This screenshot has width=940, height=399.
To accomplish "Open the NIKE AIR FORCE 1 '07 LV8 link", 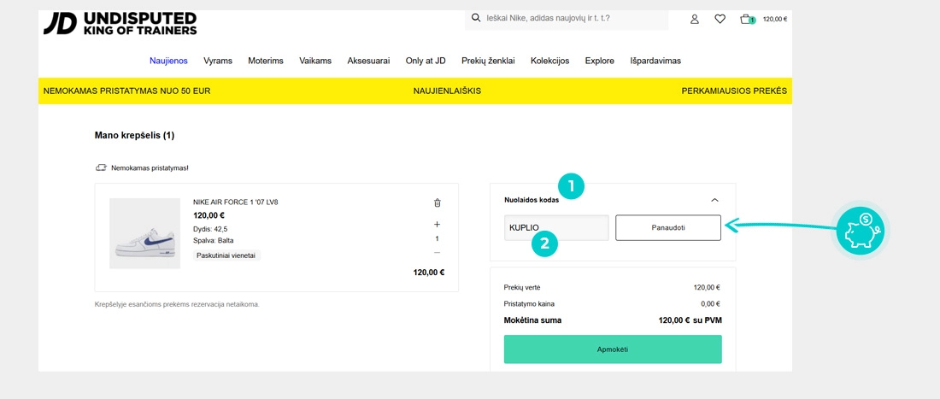I will coord(236,202).
